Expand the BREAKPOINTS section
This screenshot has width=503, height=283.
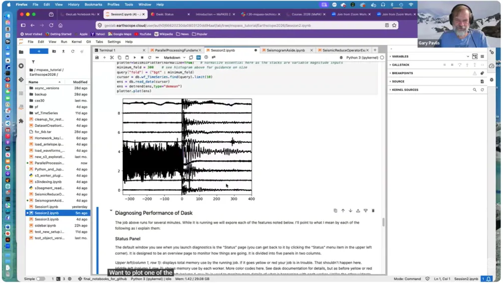pyautogui.click(x=401, y=73)
